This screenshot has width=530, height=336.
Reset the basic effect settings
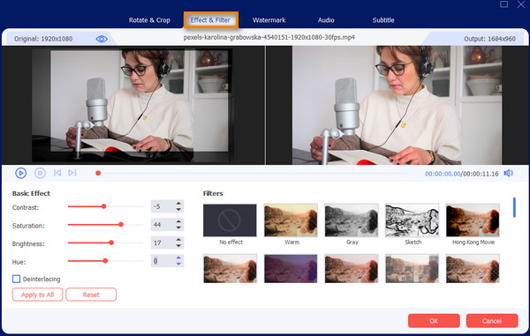click(x=91, y=295)
